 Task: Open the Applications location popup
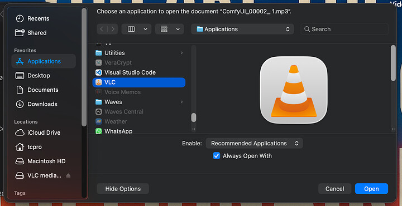(x=242, y=29)
